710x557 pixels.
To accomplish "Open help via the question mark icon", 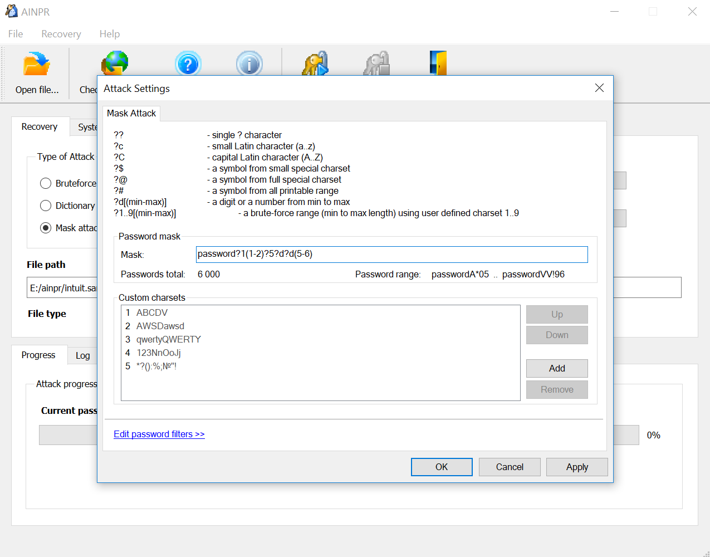I will pos(188,64).
